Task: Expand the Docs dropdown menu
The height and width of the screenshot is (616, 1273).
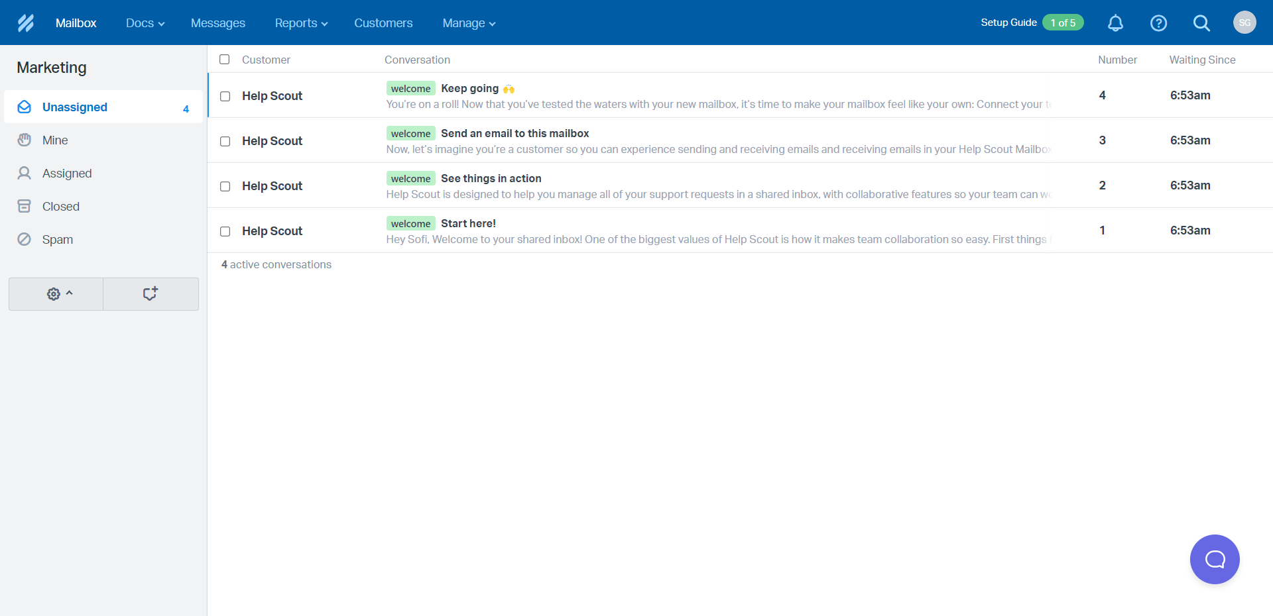Action: (x=145, y=23)
